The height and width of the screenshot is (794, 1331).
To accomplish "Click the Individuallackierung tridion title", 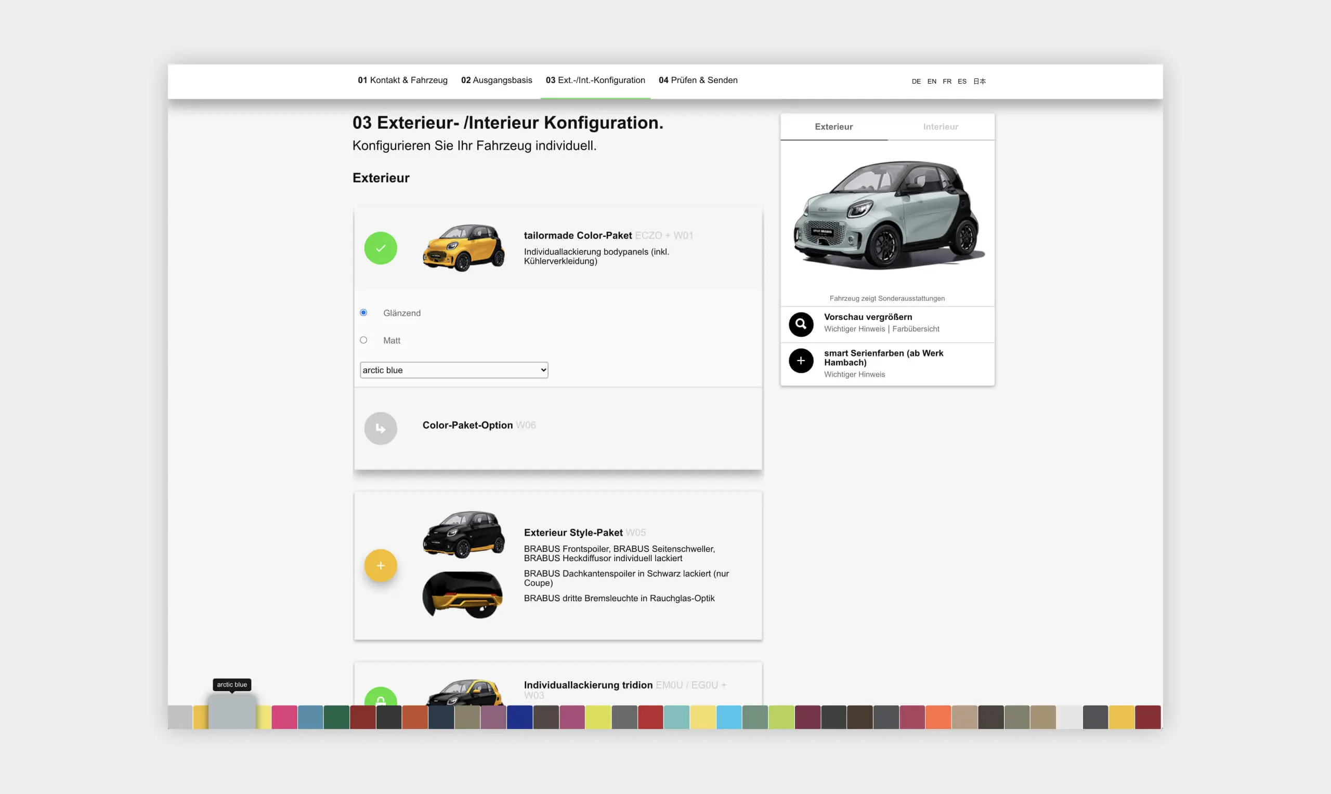I will (x=588, y=685).
